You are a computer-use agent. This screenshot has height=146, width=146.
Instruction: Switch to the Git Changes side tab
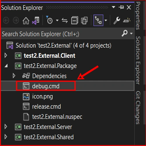click(138, 108)
